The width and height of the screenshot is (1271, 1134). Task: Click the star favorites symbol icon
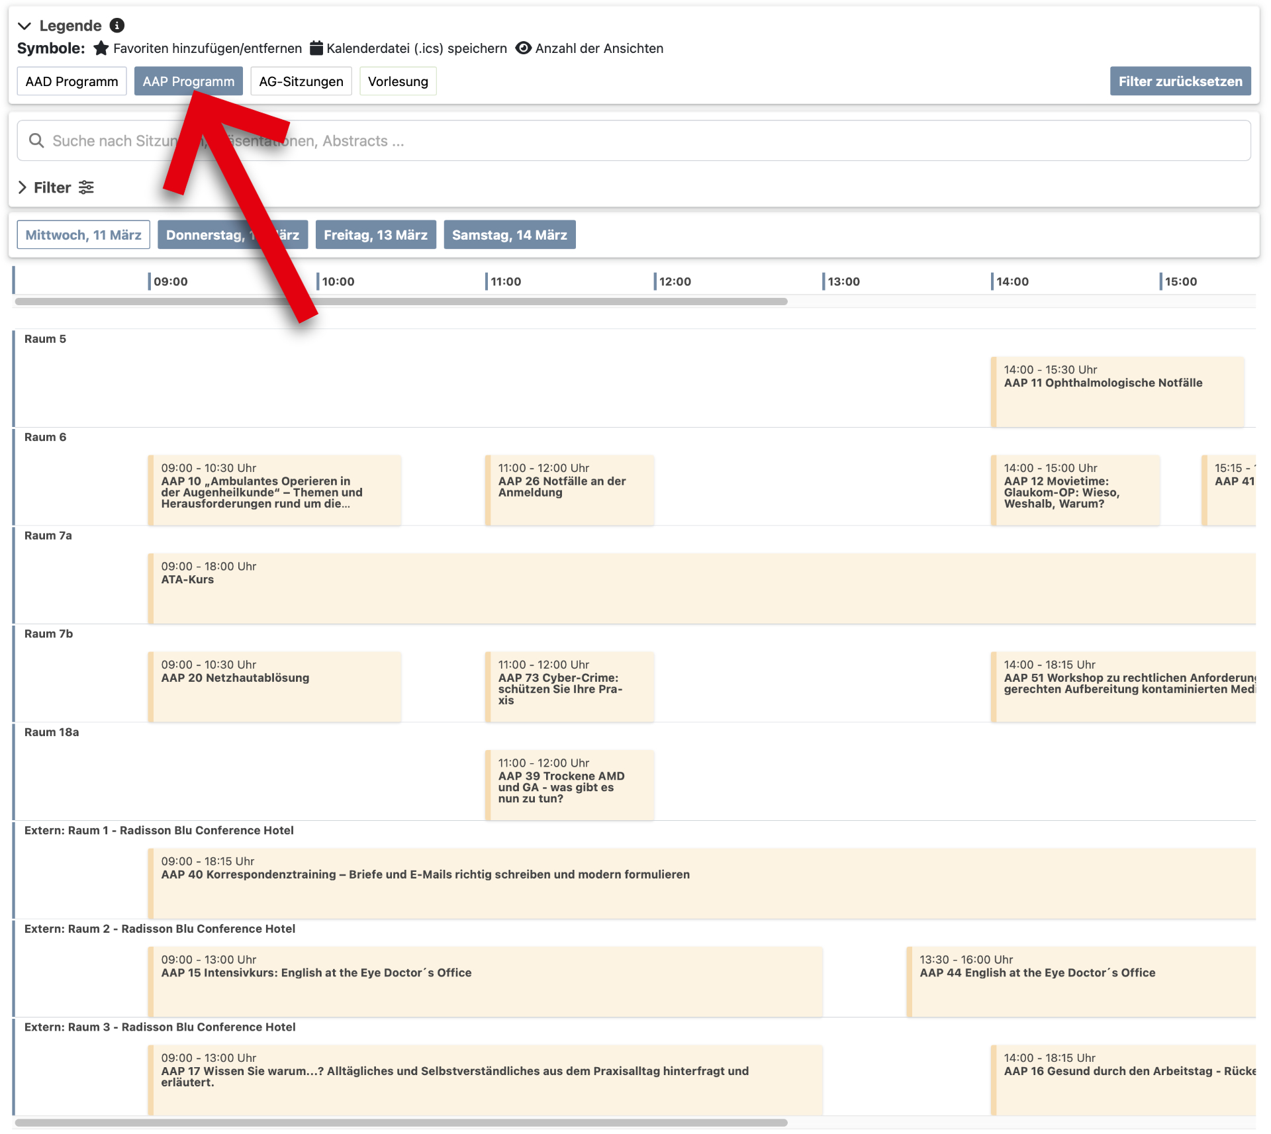tap(101, 48)
